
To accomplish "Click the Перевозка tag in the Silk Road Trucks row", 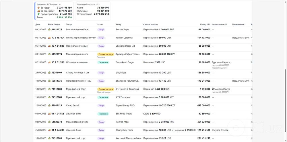I will point(103,114).
